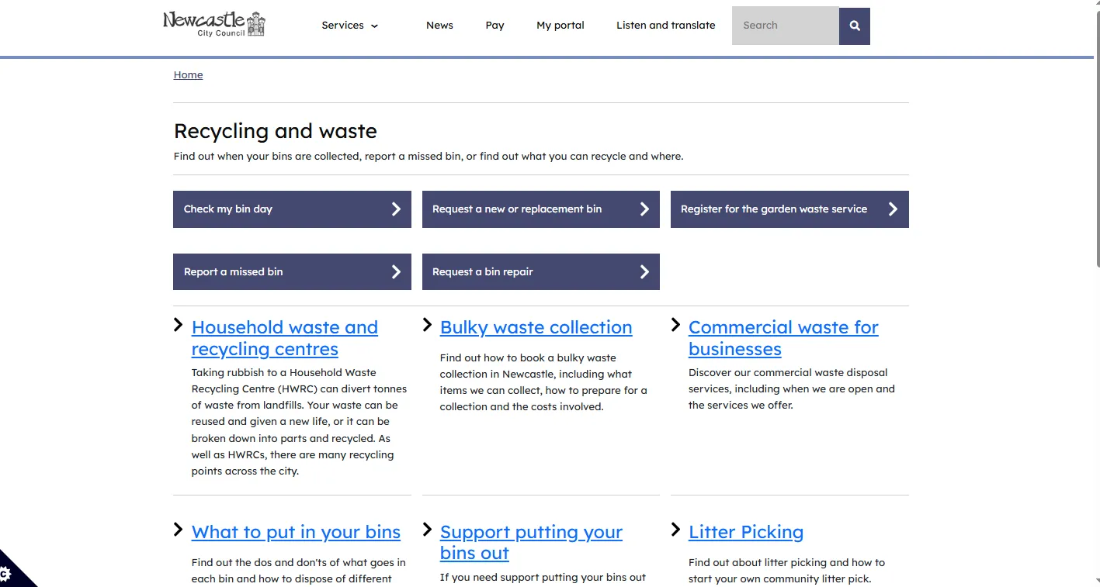Click the magnifying glass search button
The width and height of the screenshot is (1100, 587).
(x=855, y=26)
